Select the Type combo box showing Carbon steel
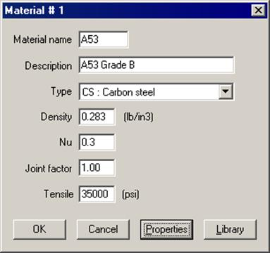This screenshot has width=270, height=253. 157,91
